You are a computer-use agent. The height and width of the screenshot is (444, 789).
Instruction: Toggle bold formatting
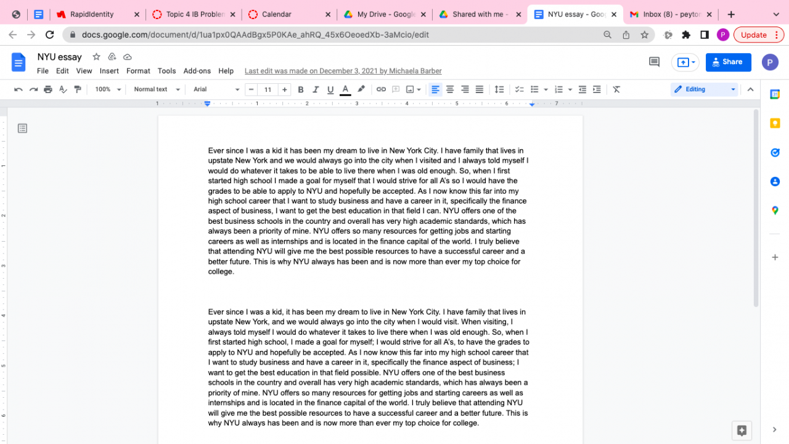pyautogui.click(x=301, y=89)
